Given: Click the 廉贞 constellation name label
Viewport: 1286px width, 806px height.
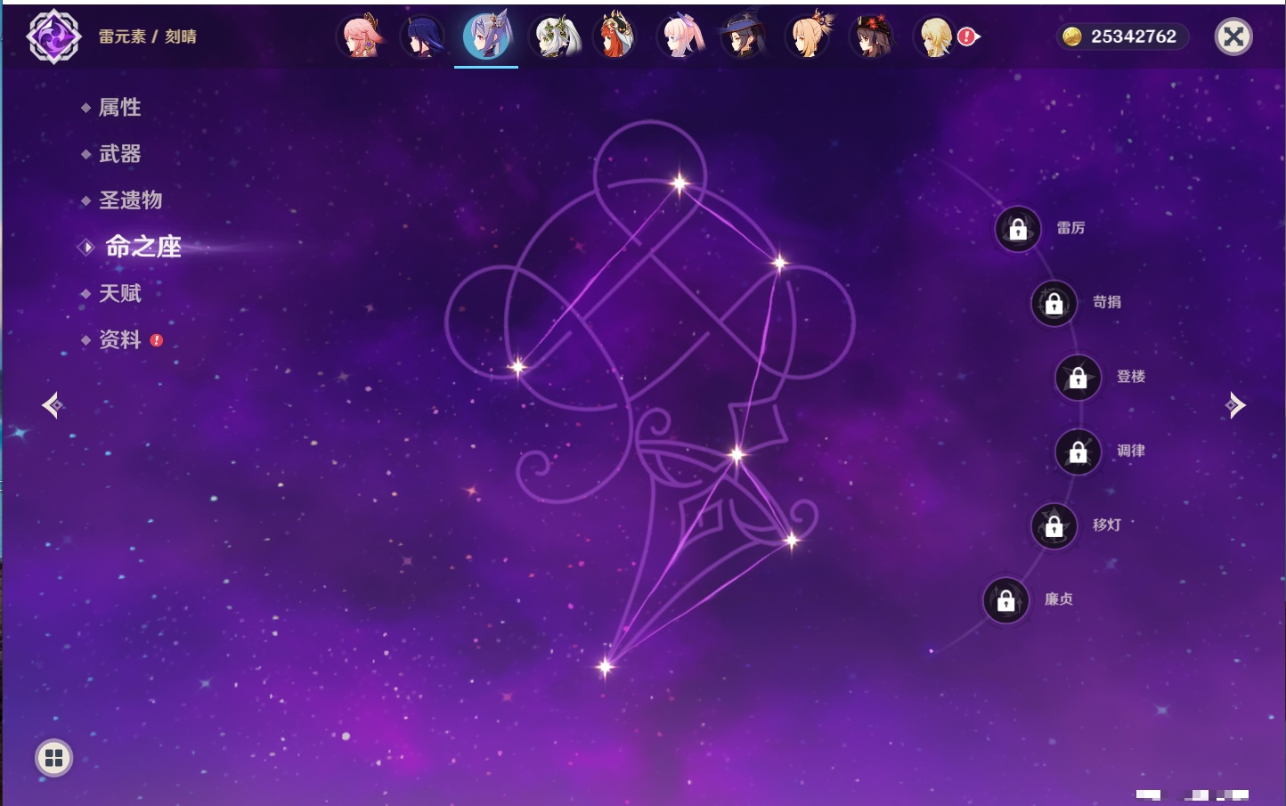Looking at the screenshot, I should pos(1059,599).
